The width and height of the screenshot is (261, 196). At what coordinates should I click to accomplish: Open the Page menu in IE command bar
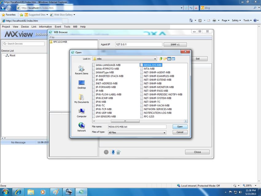[226, 20]
